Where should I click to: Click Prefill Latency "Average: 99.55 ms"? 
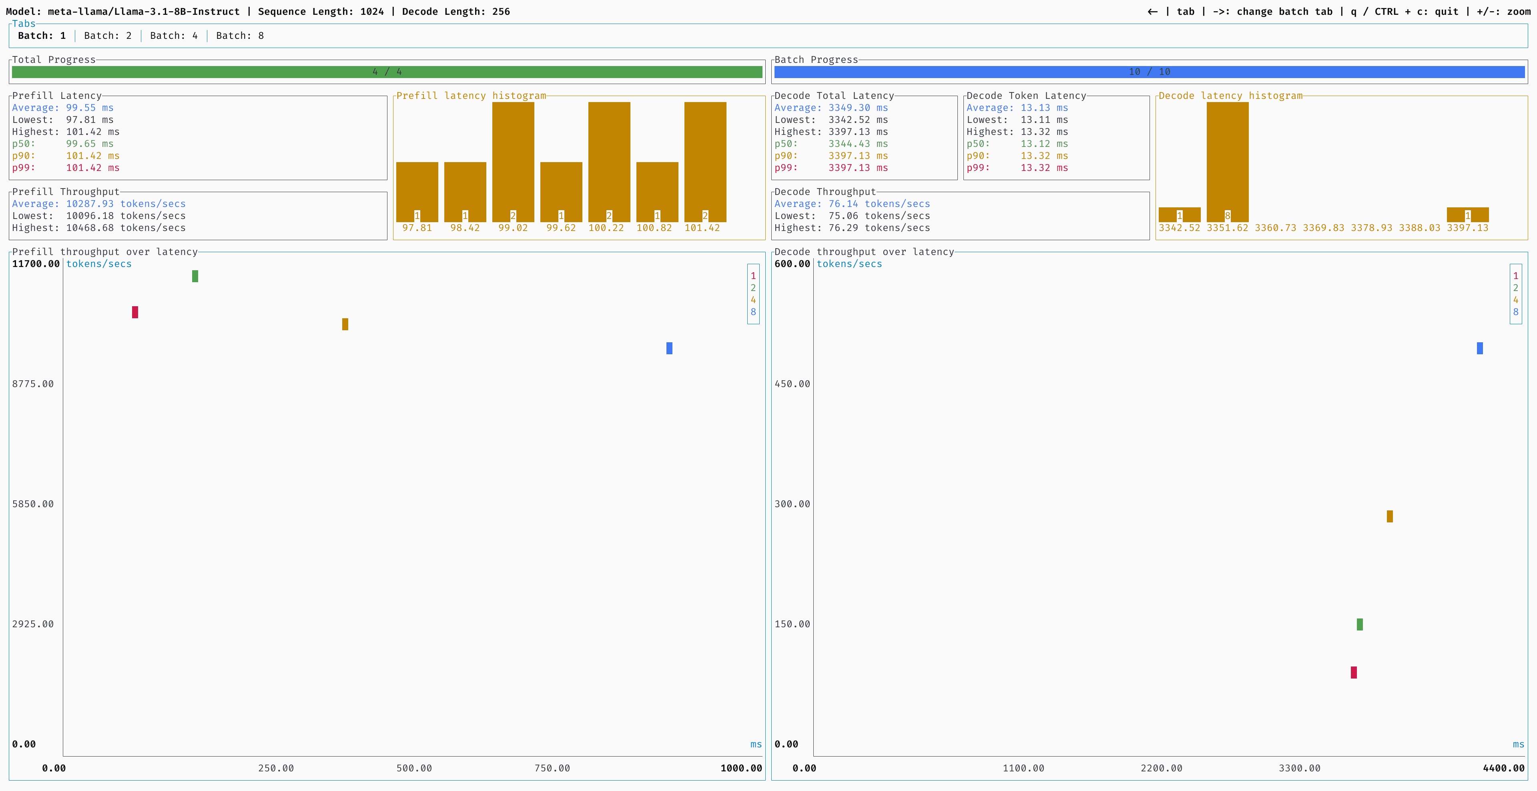point(63,108)
